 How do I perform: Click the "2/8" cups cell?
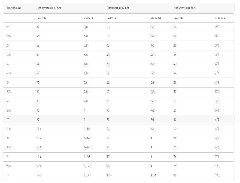217,27
